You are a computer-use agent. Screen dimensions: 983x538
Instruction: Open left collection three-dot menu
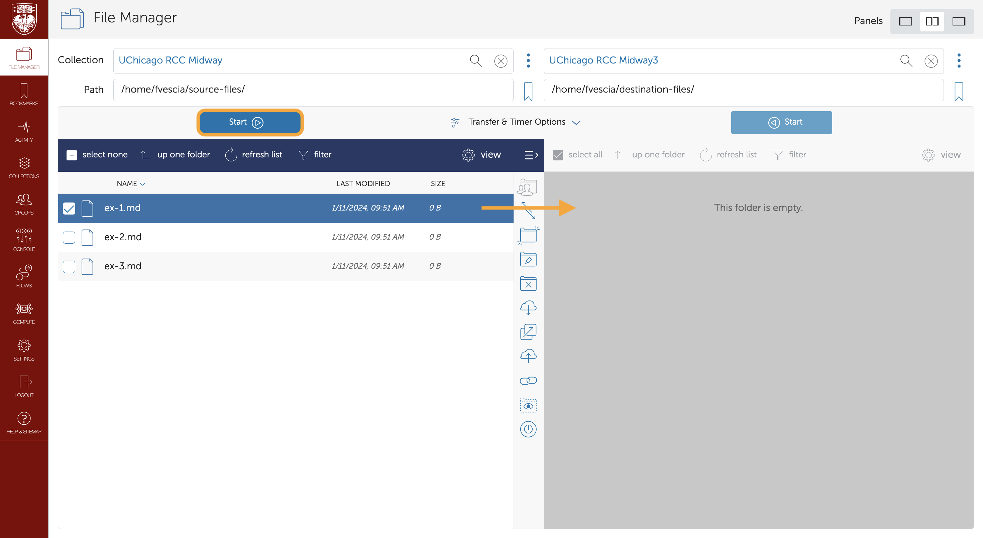pyautogui.click(x=528, y=60)
